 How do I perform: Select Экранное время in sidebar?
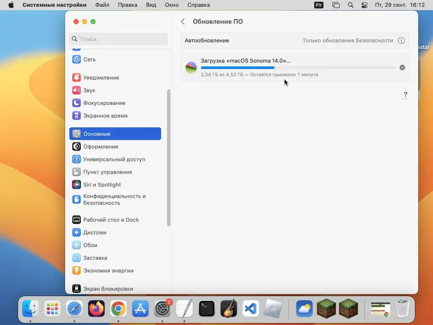click(115, 116)
